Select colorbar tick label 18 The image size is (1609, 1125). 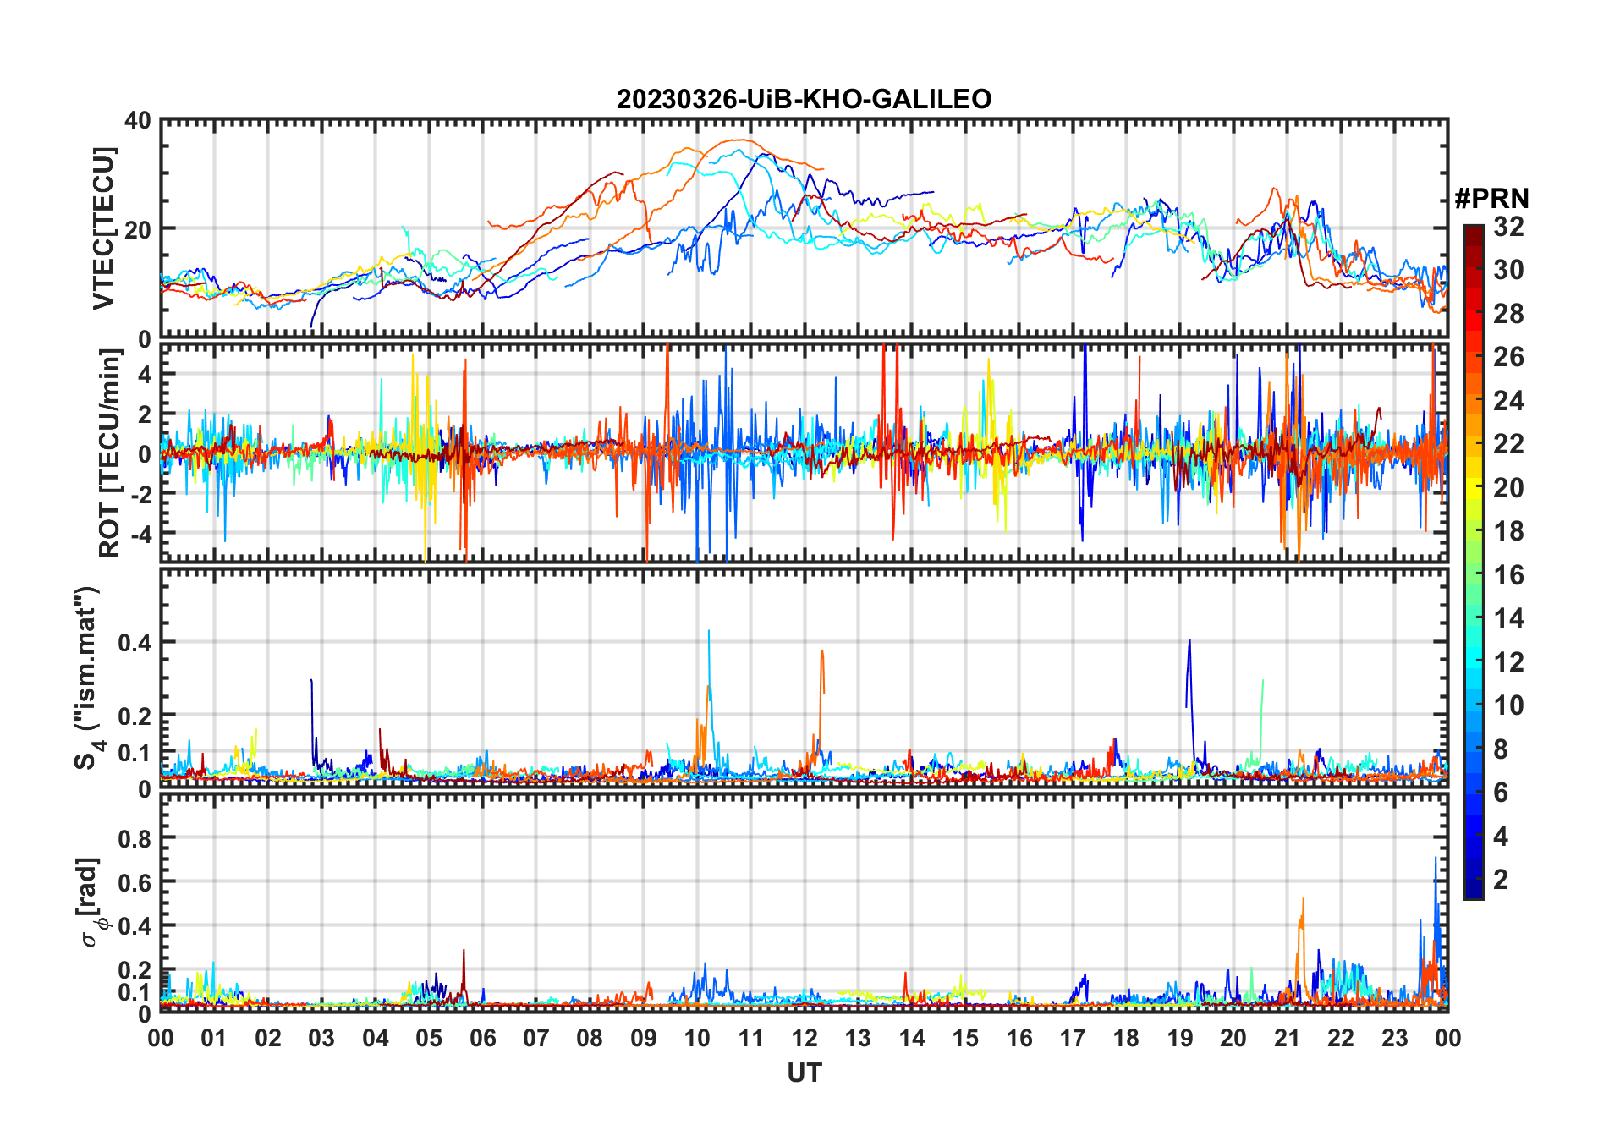(1508, 530)
